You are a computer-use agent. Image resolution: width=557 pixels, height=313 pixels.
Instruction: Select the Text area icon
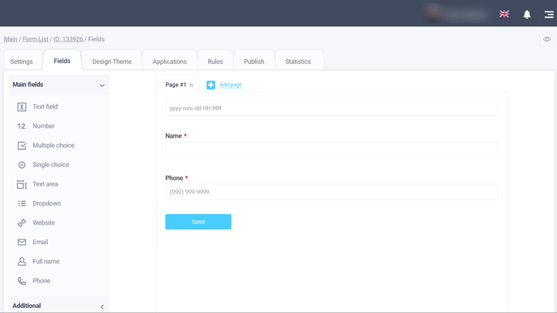[22, 184]
